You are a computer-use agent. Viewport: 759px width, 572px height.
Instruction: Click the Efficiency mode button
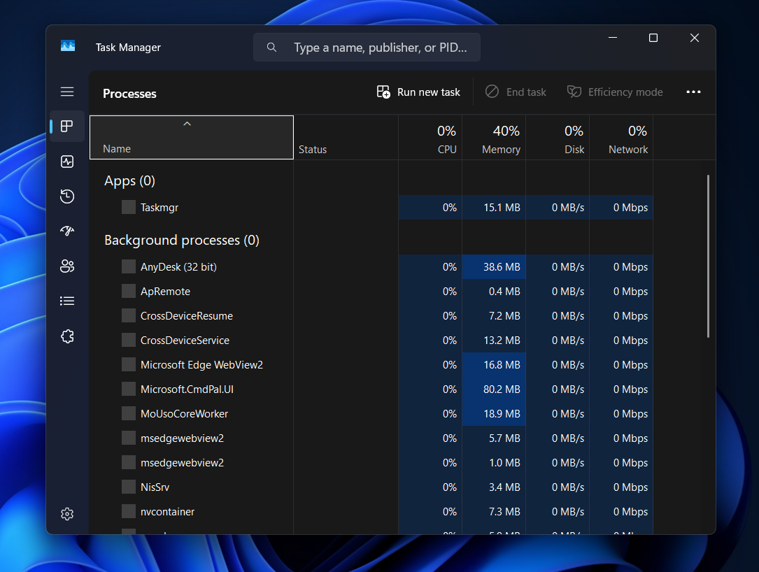[x=615, y=92]
